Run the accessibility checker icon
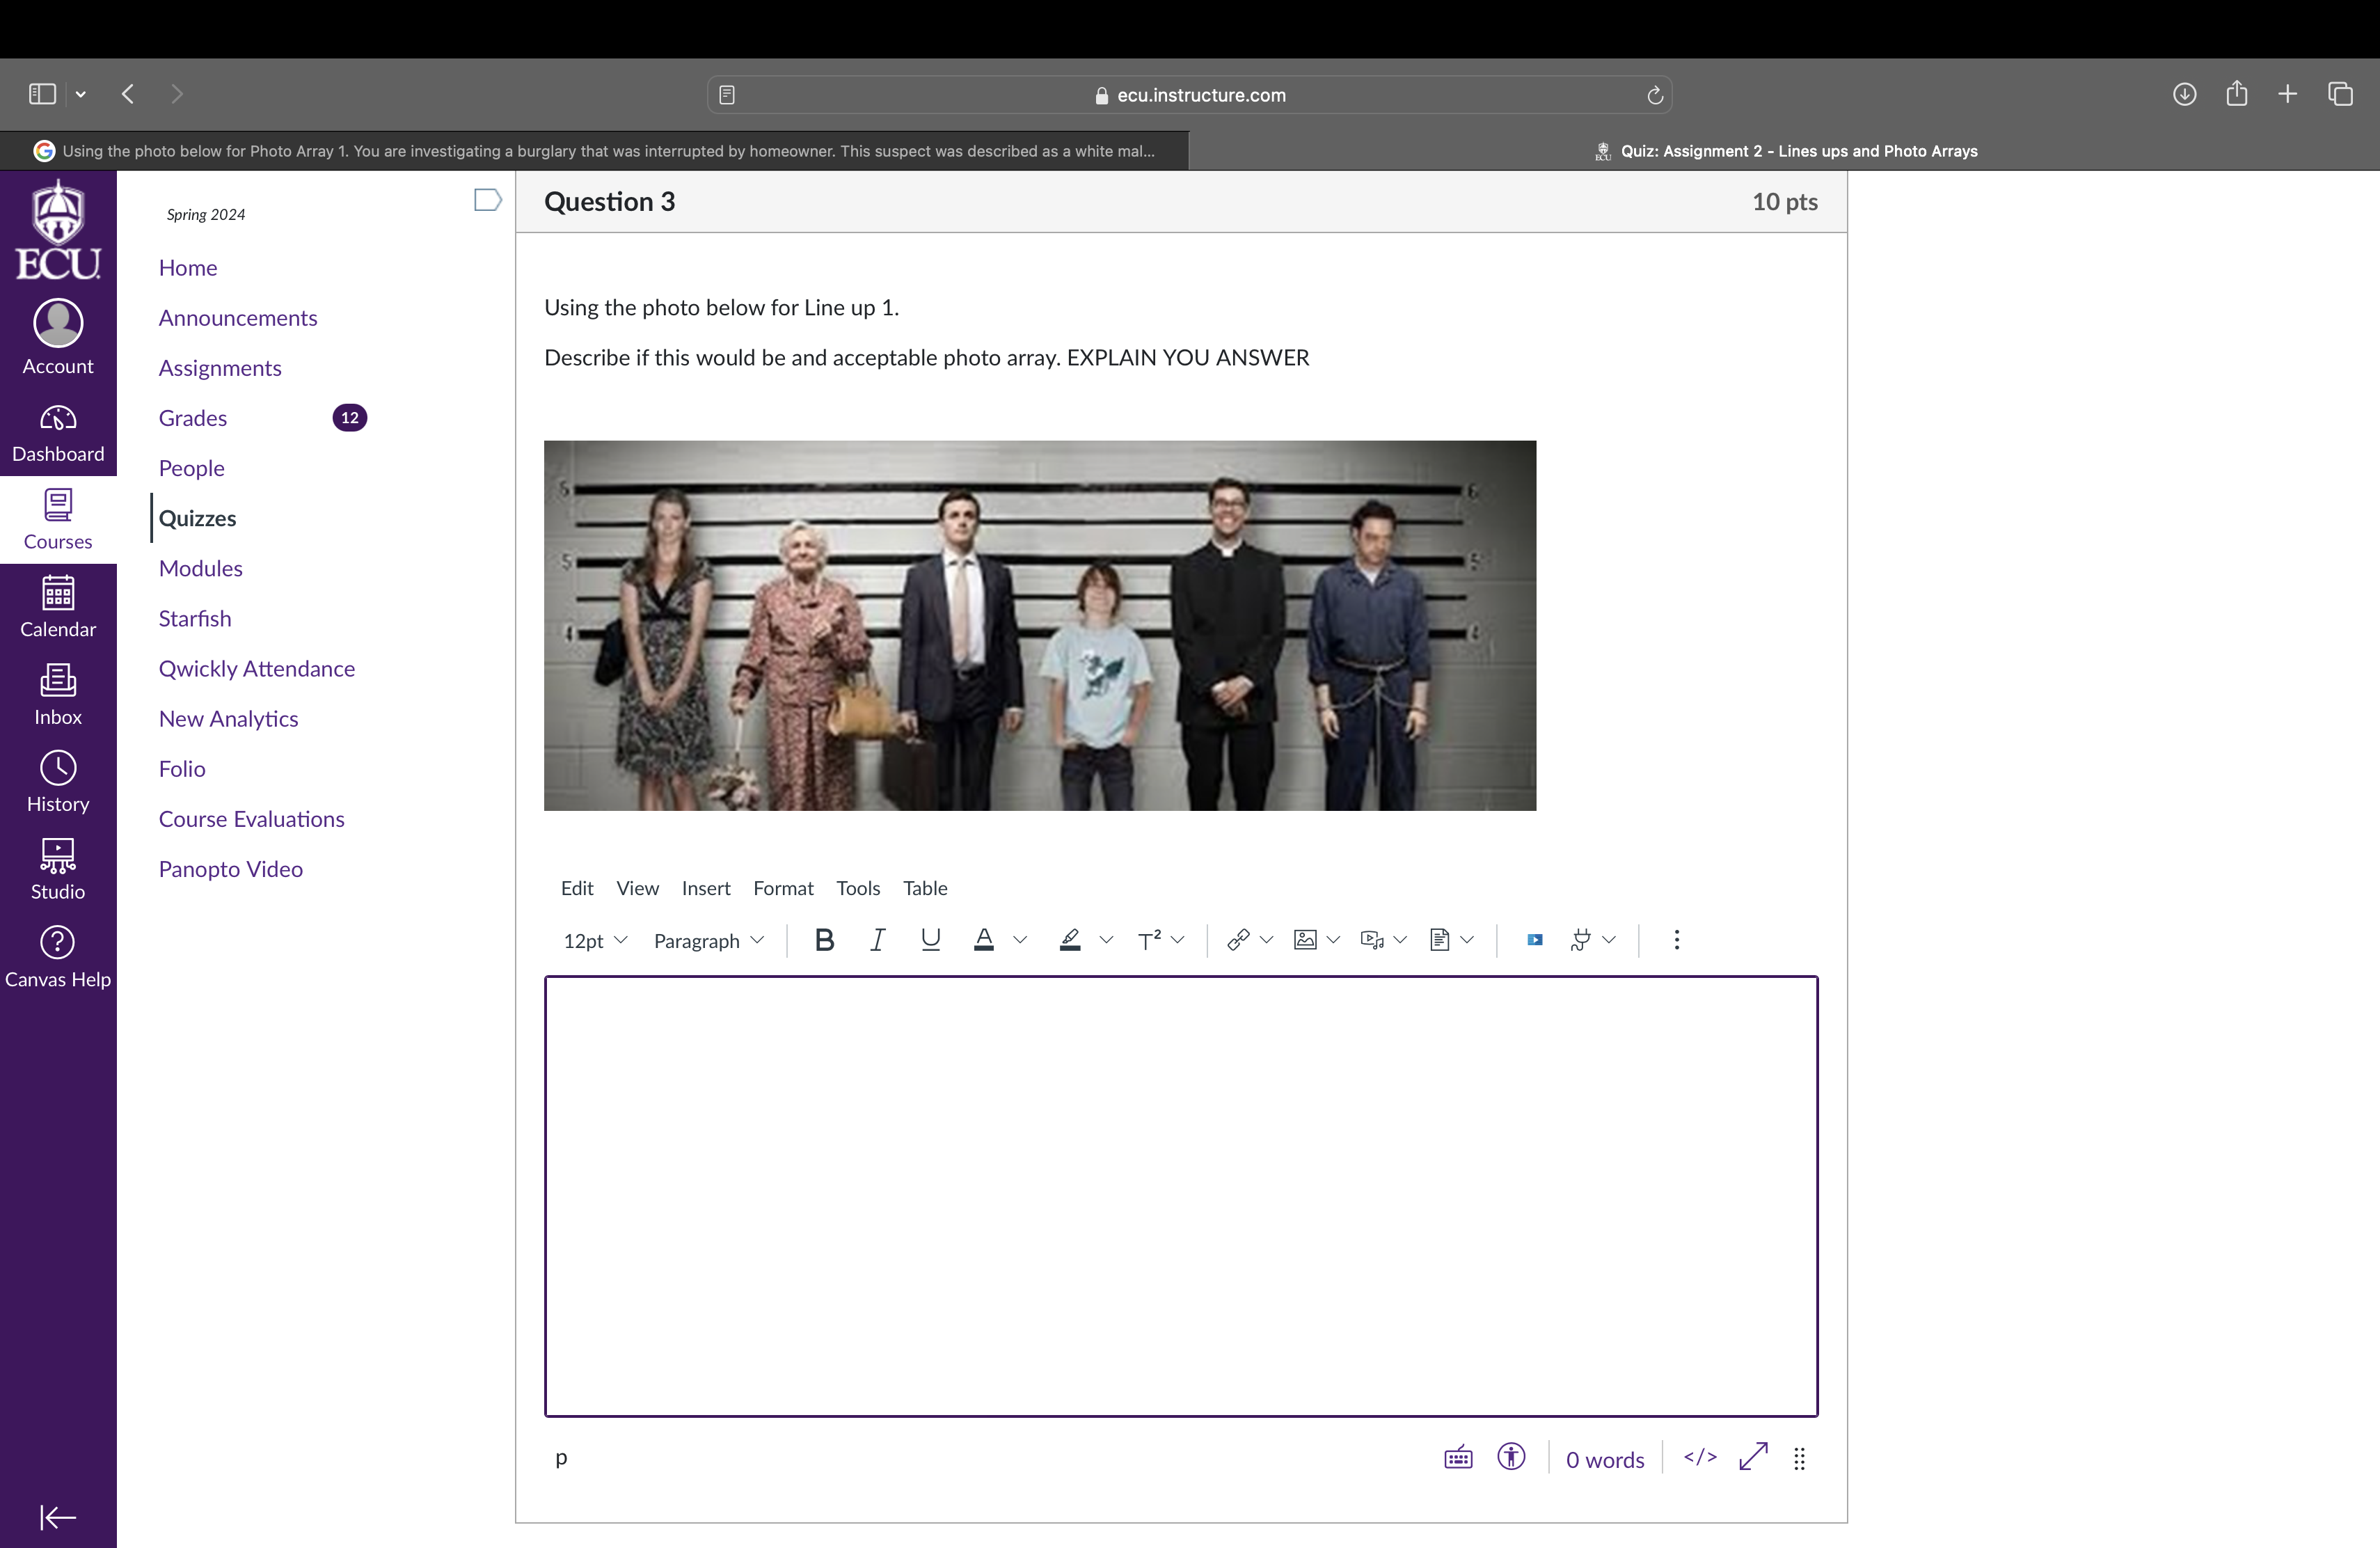The image size is (2380, 1548). click(x=1511, y=1458)
